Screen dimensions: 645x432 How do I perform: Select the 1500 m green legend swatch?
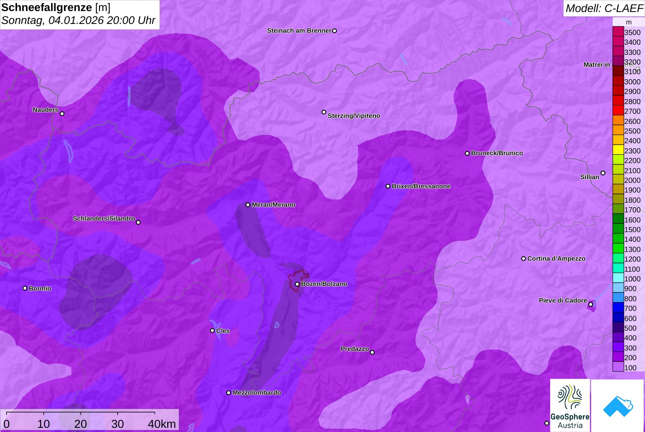[618, 229]
